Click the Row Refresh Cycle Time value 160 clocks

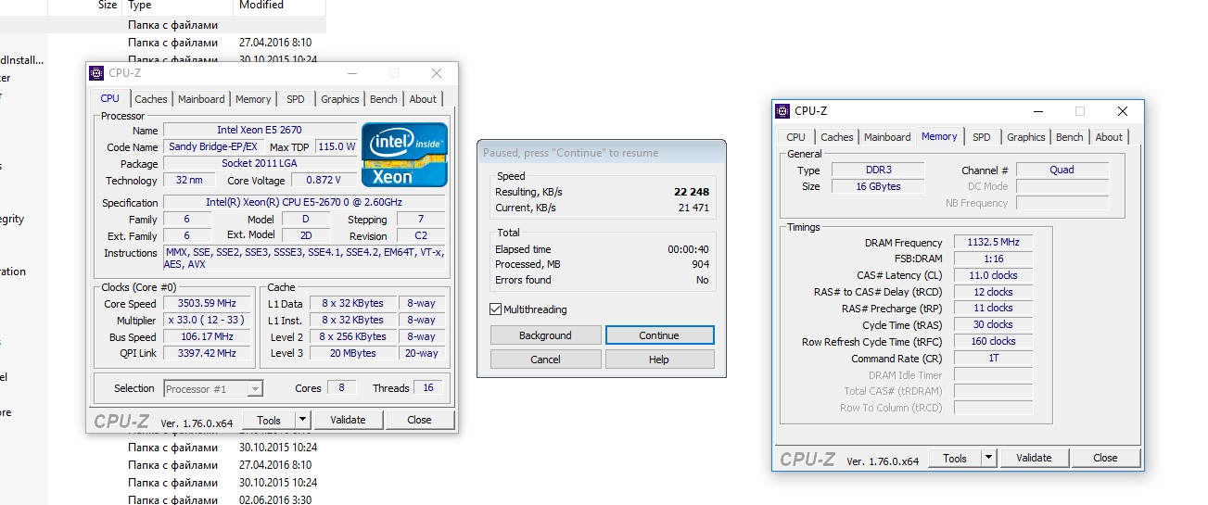click(x=993, y=341)
